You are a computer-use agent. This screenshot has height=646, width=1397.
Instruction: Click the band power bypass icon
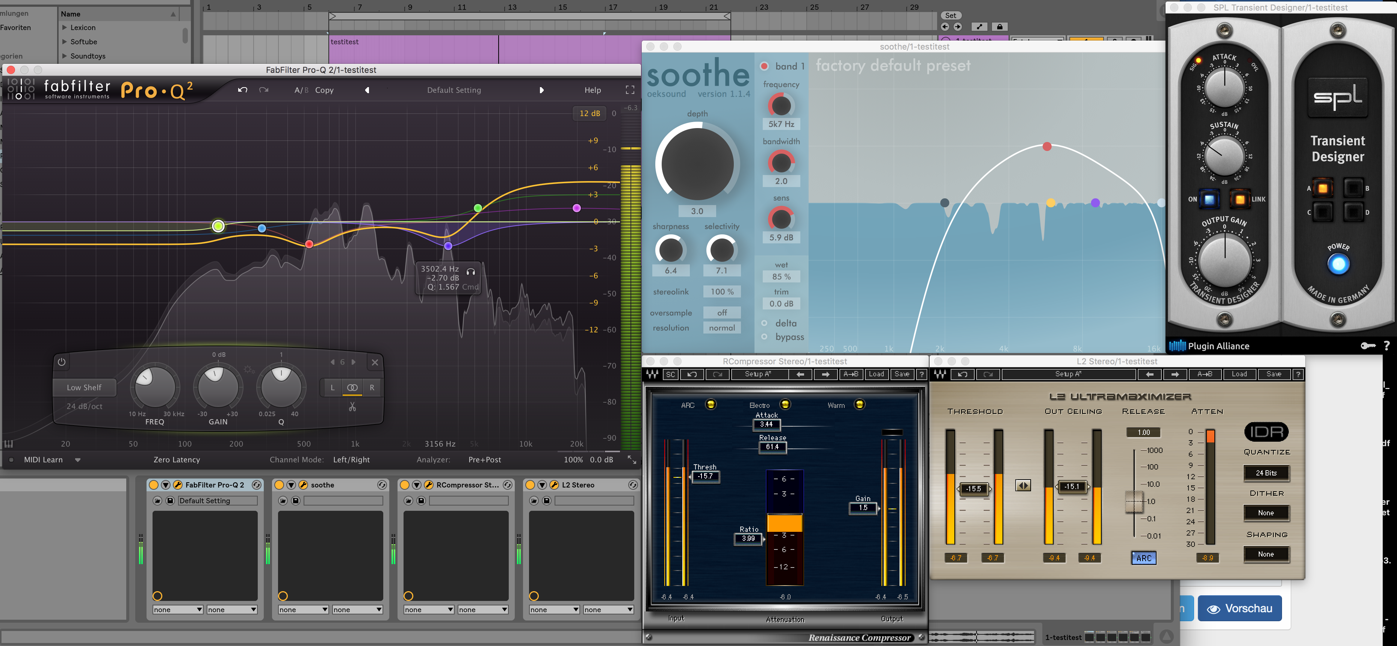click(x=62, y=362)
